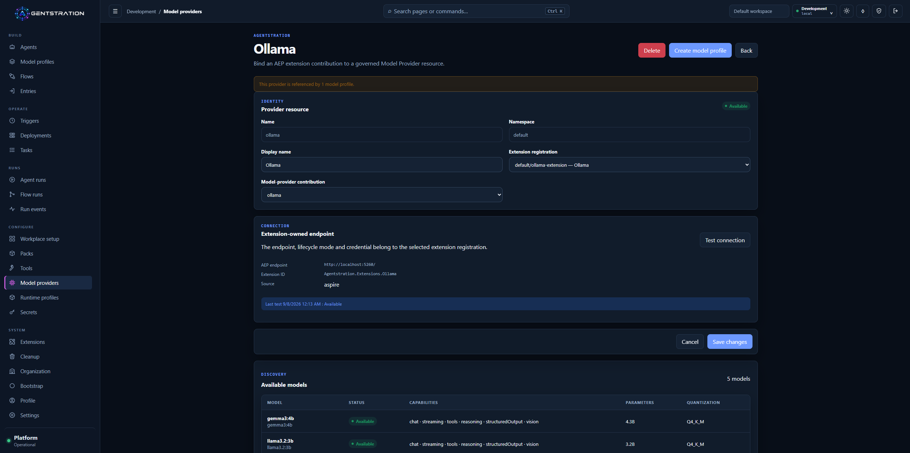Viewport: 910px width, 453px height.
Task: Open the Default workspace selector
Action: tap(759, 11)
